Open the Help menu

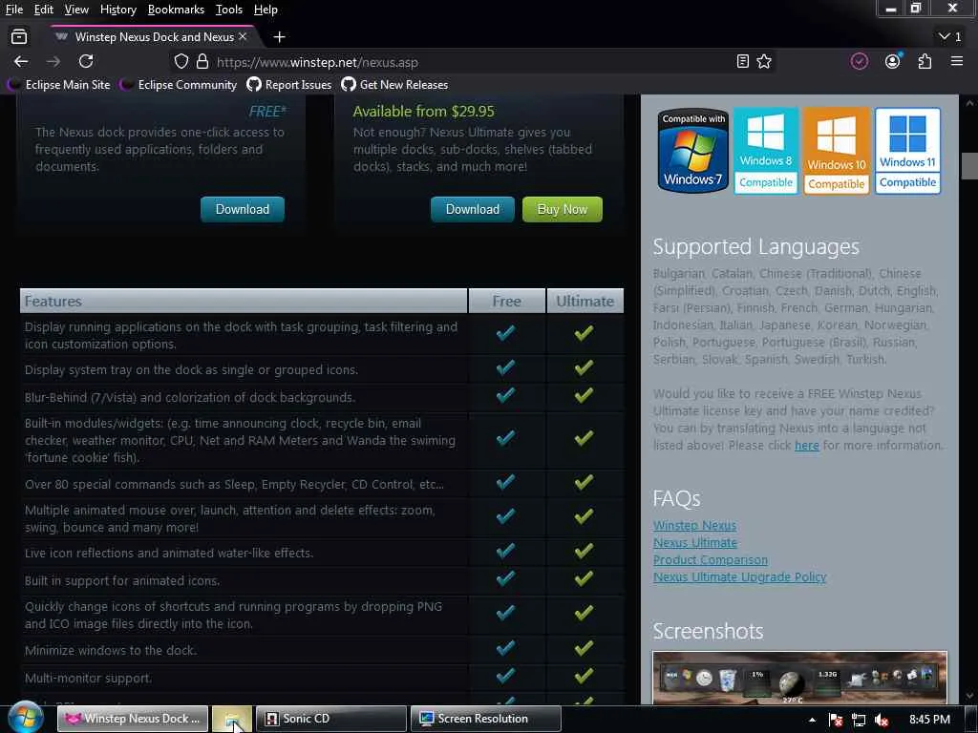click(266, 10)
